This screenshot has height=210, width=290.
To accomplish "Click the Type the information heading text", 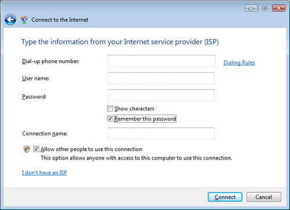I will (120, 42).
